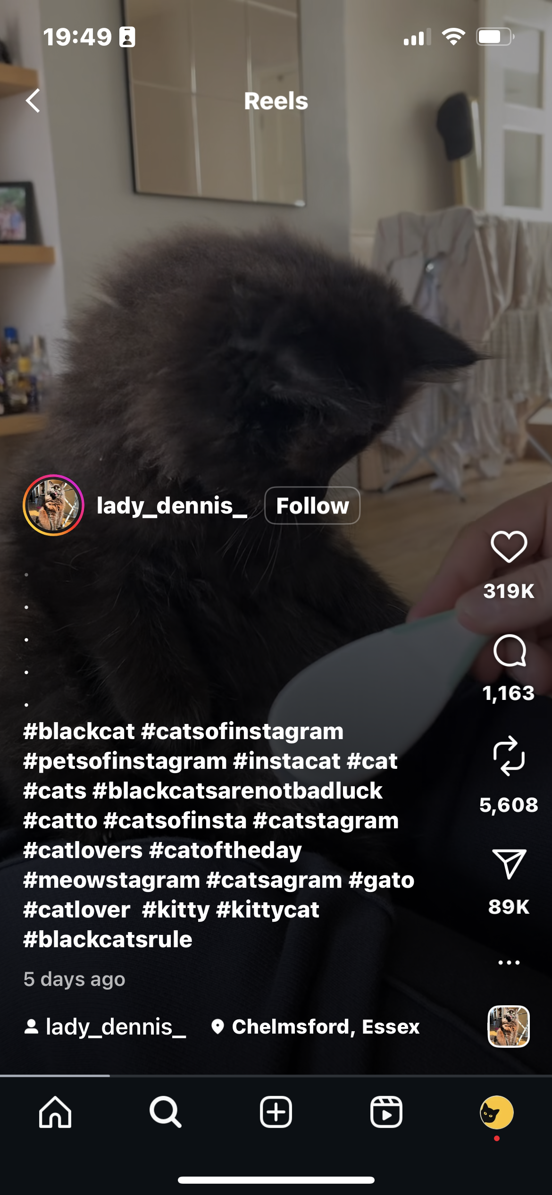The image size is (552, 1195).
Task: Open lady_dennis_ profile picture story ring
Action: tap(53, 505)
